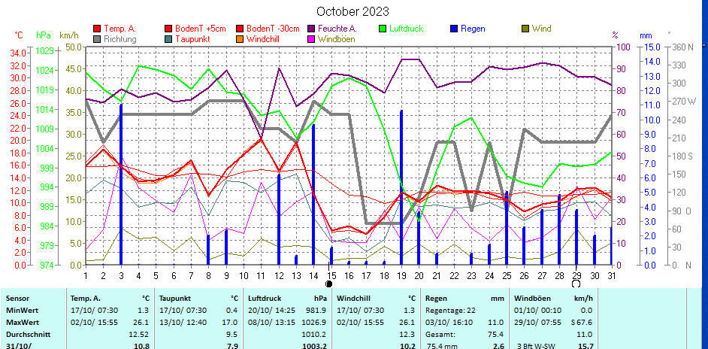Click the teal Taupunkt legend swatch
Image resolution: width=708 pixels, height=349 pixels.
point(168,39)
